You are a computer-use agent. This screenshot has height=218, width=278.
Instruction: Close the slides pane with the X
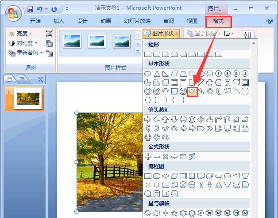tap(40, 79)
